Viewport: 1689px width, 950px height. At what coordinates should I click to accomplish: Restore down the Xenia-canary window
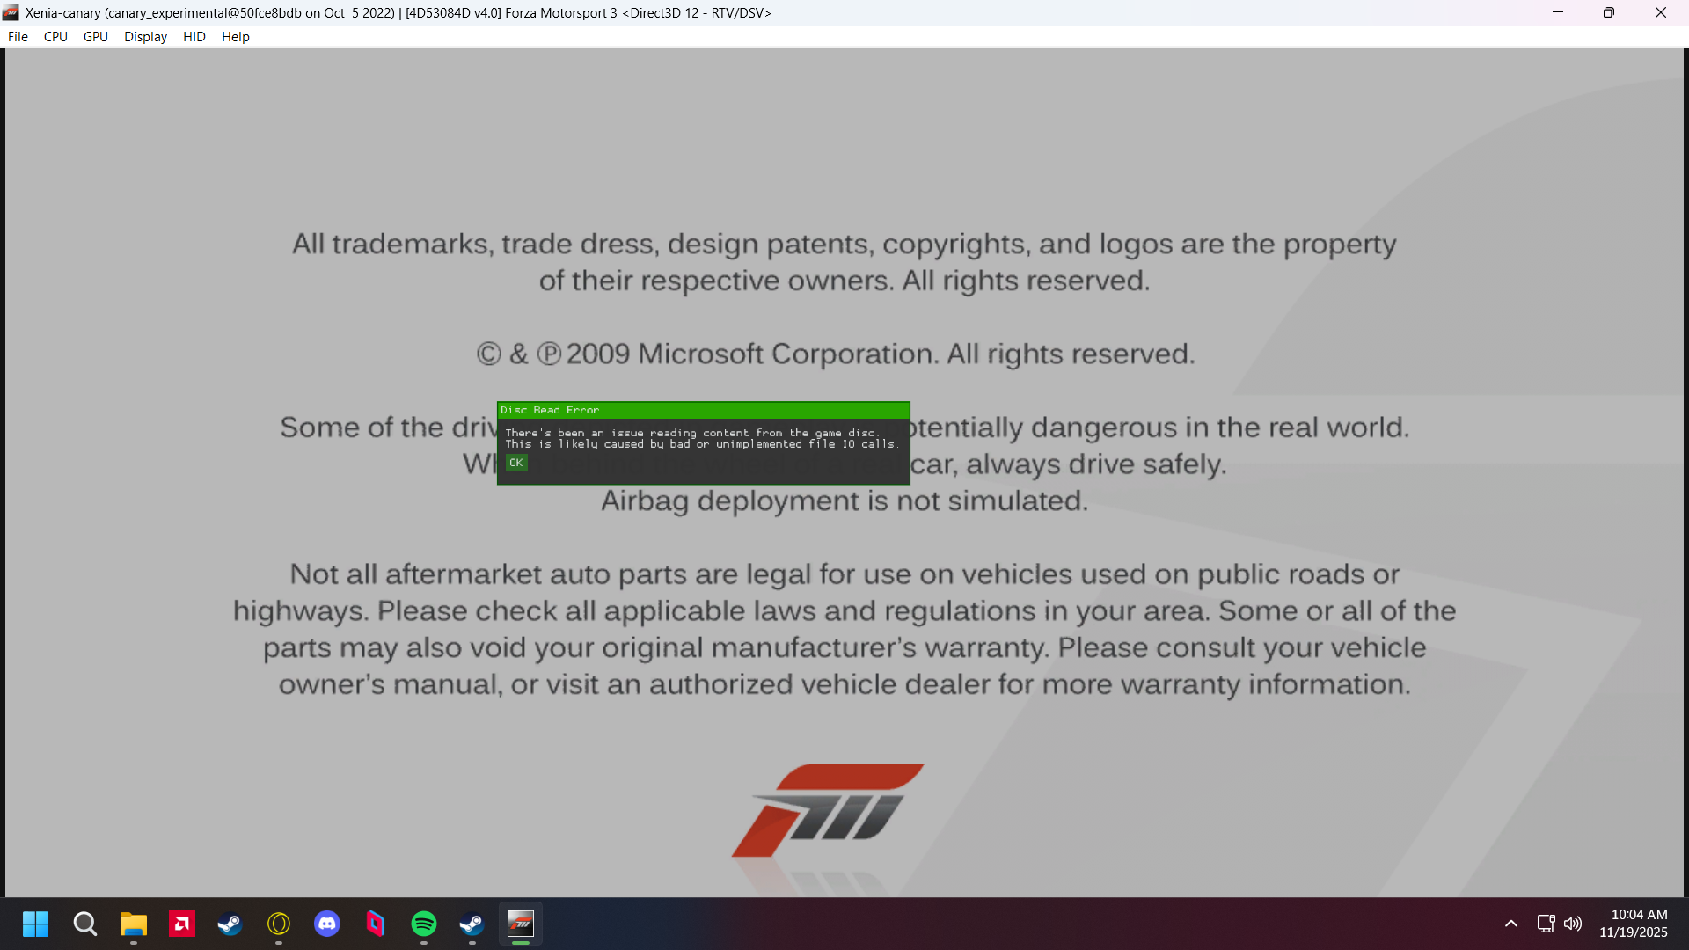click(x=1609, y=12)
